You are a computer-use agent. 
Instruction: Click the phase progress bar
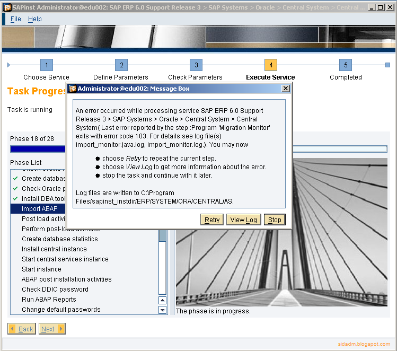(x=199, y=149)
